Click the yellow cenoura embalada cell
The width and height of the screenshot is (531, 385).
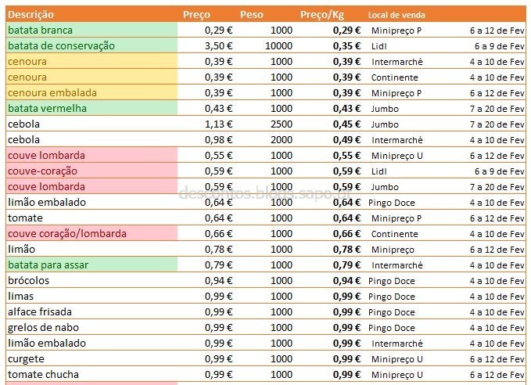[x=91, y=93]
